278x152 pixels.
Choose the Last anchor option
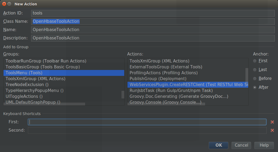[255, 70]
